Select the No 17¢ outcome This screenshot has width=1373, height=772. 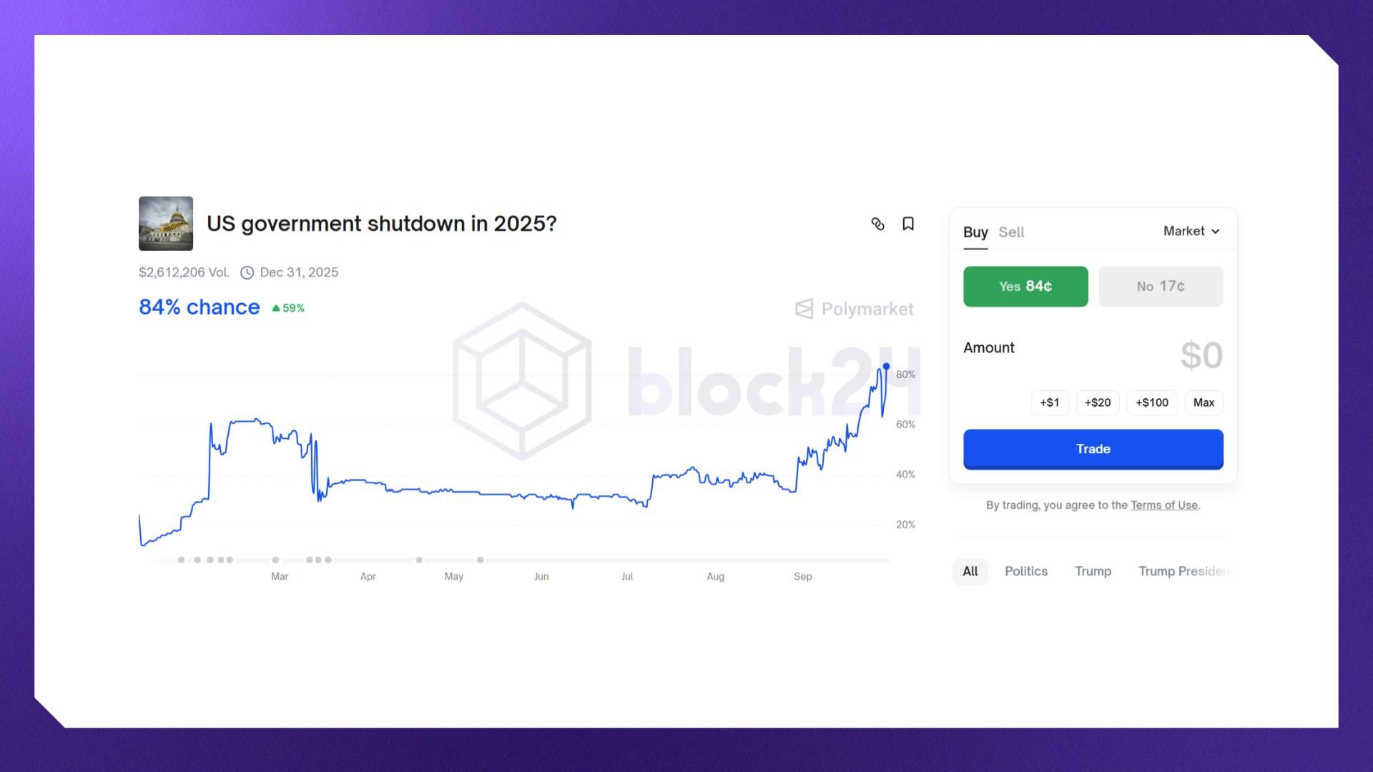[1161, 287]
